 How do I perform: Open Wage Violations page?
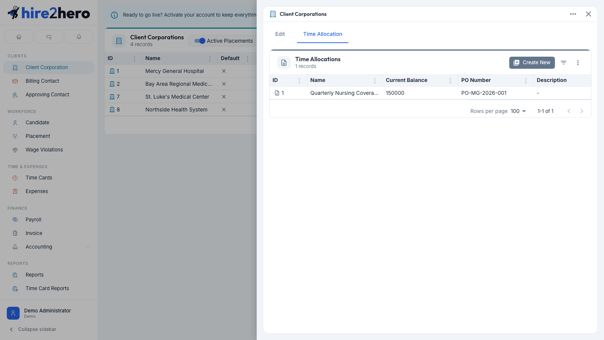[x=49, y=150]
